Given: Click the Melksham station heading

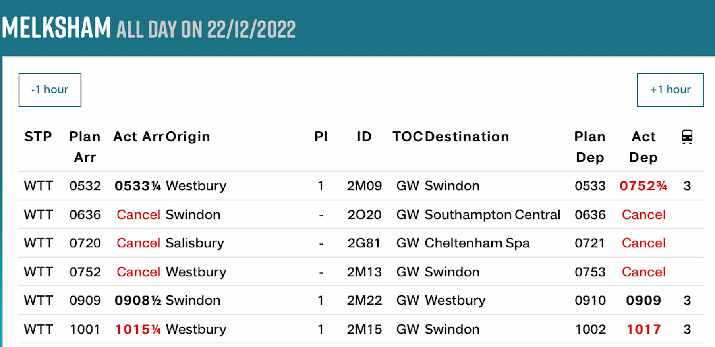Looking at the screenshot, I should [x=56, y=27].
